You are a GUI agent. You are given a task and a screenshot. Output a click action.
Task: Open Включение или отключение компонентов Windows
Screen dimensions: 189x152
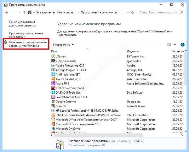[28, 44]
